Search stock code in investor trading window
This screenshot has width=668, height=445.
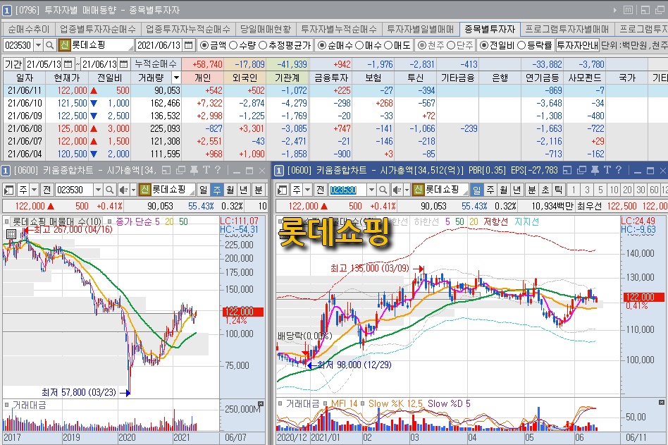50,44
